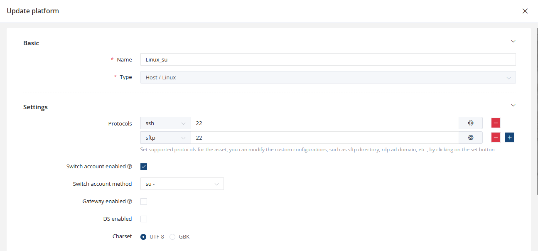
Task: Open Switch account method dropdown
Action: coord(182,184)
